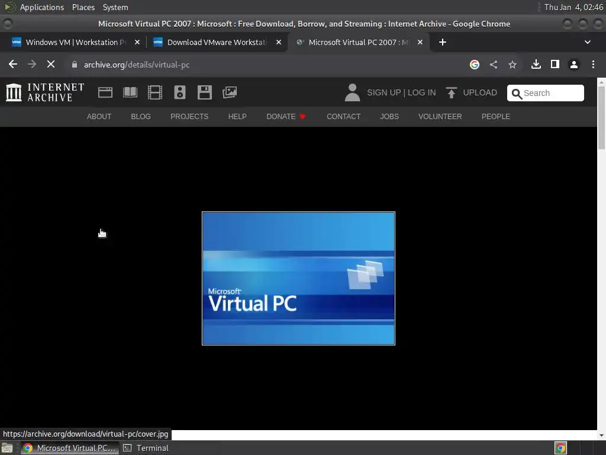The height and width of the screenshot is (455, 606).
Task: Click the browser forward arrow
Action: click(32, 64)
